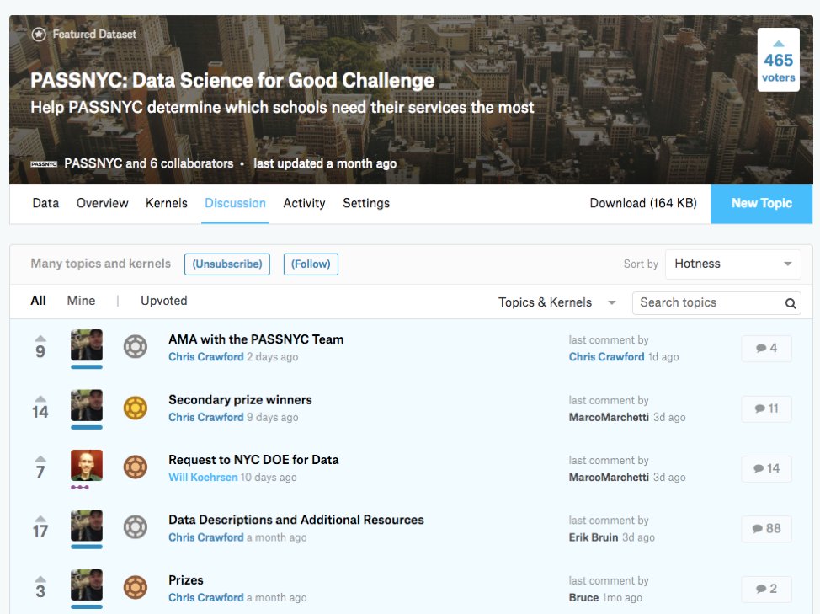The height and width of the screenshot is (614, 820).
Task: Open the Prizes topic
Action: pyautogui.click(x=186, y=580)
